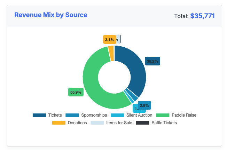Toggle the Tickets legend swatch

pyautogui.click(x=39, y=115)
